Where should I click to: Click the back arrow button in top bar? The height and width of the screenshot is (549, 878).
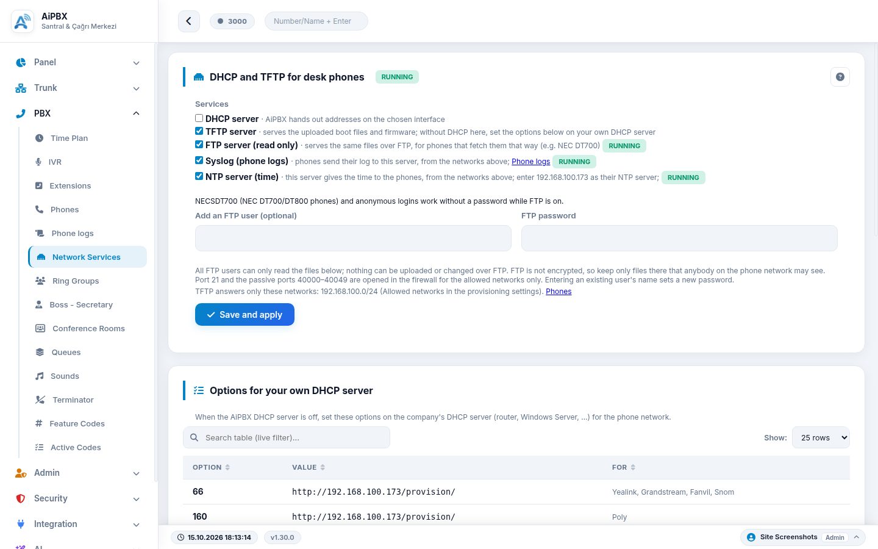(x=189, y=21)
